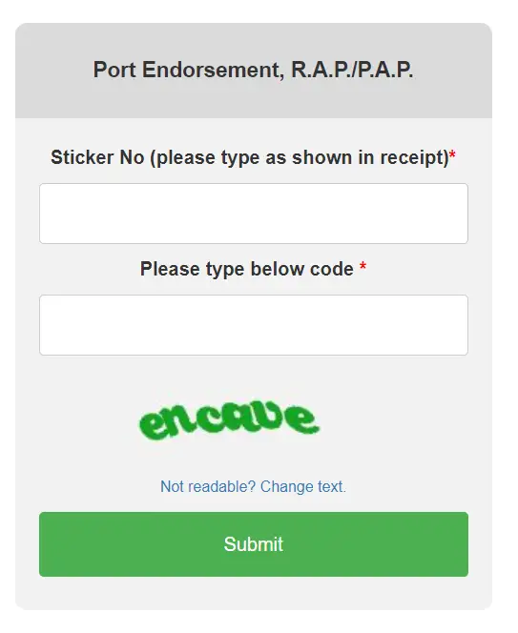Click the 'Port Endorsement, R.A.P./P.A.P.' heading
The width and height of the screenshot is (518, 633).
(x=254, y=70)
